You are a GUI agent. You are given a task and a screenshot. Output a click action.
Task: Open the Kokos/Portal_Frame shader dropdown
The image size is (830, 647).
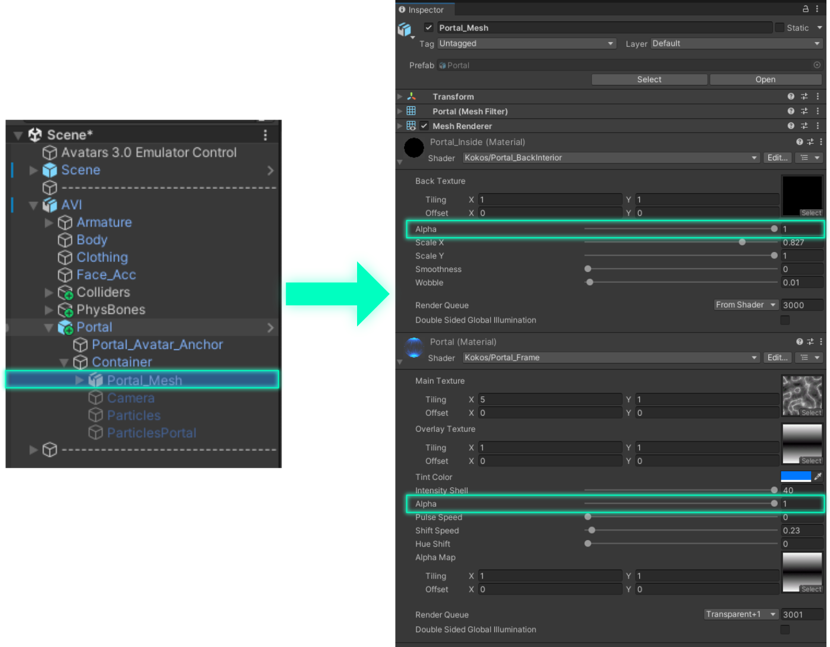coord(611,358)
